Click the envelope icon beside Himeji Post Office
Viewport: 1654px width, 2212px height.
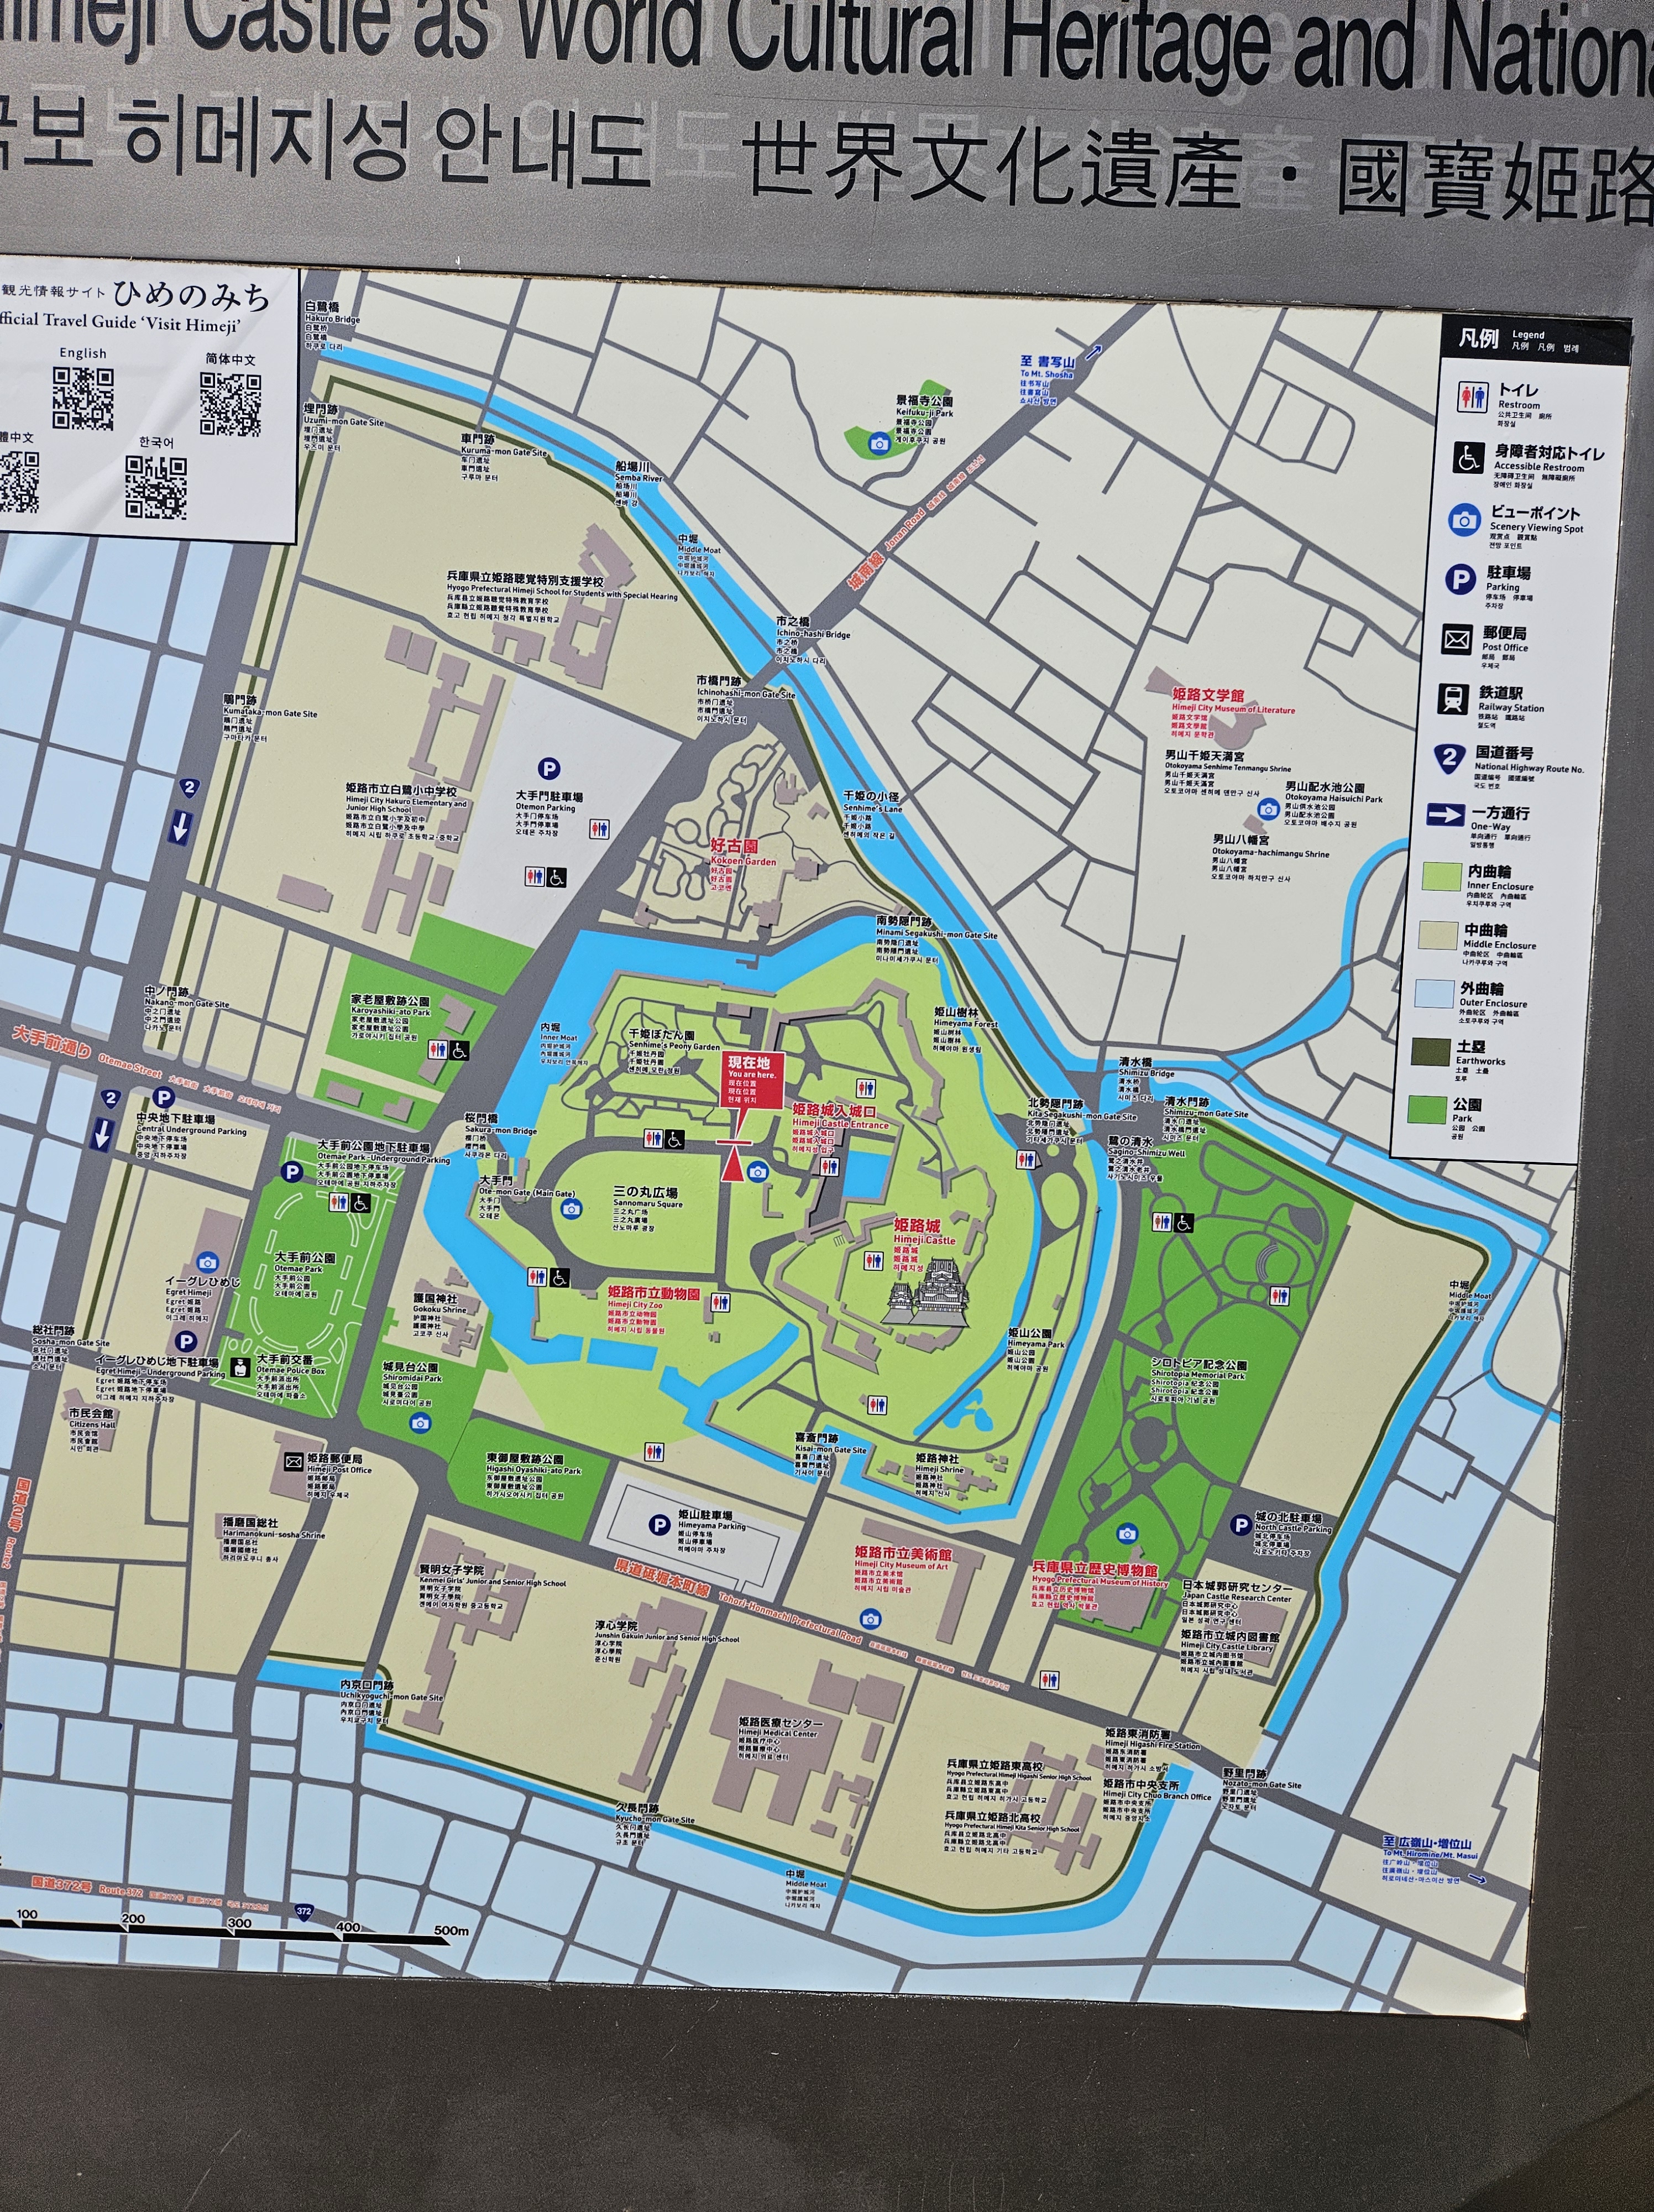tap(293, 1462)
